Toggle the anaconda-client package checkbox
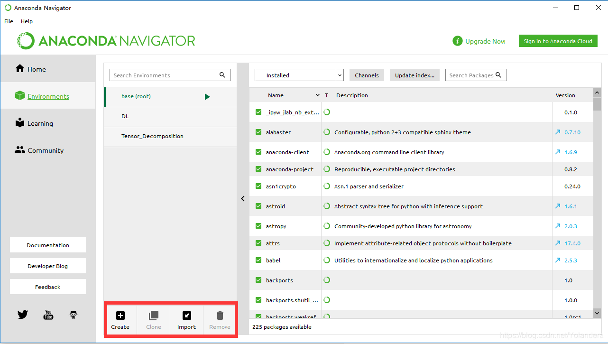The height and width of the screenshot is (344, 608). tap(258, 152)
